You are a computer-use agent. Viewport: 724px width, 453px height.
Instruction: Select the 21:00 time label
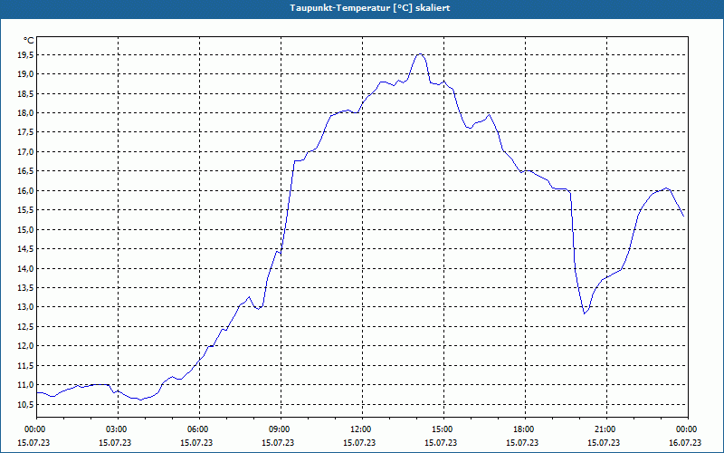coord(604,429)
